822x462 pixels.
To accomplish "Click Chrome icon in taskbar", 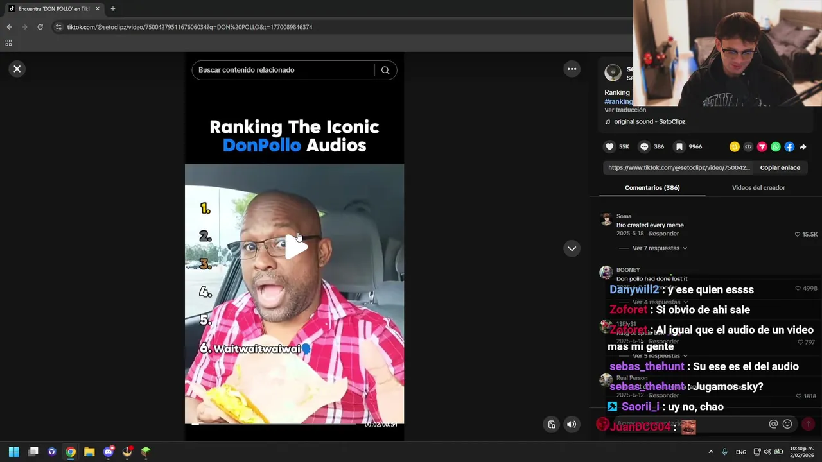I will point(71,452).
